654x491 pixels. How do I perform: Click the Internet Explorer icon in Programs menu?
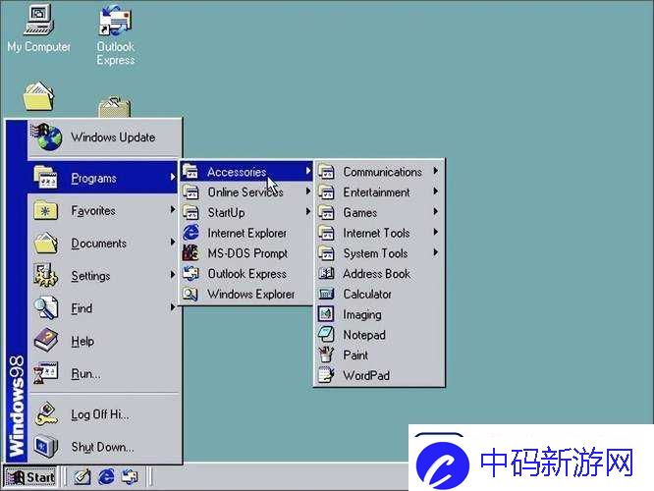click(191, 233)
